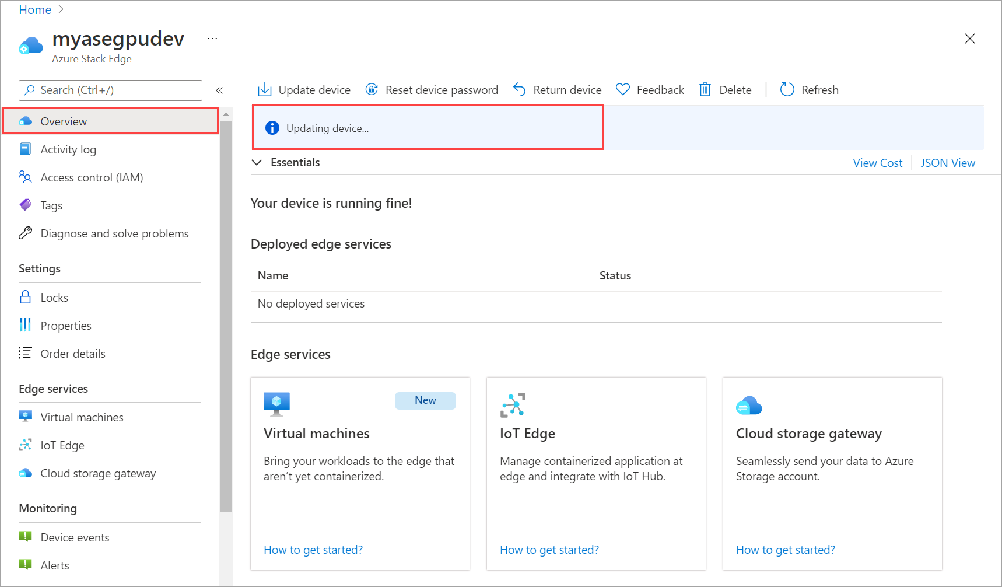Collapse the Essentials section chevron
The height and width of the screenshot is (587, 1002).
(x=257, y=162)
